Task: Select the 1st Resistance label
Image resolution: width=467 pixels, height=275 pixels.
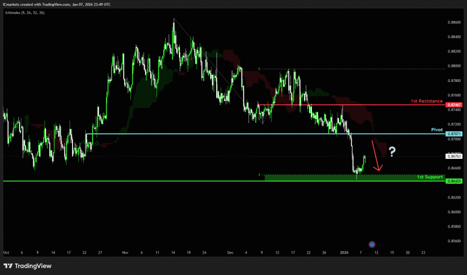Action: (427, 101)
